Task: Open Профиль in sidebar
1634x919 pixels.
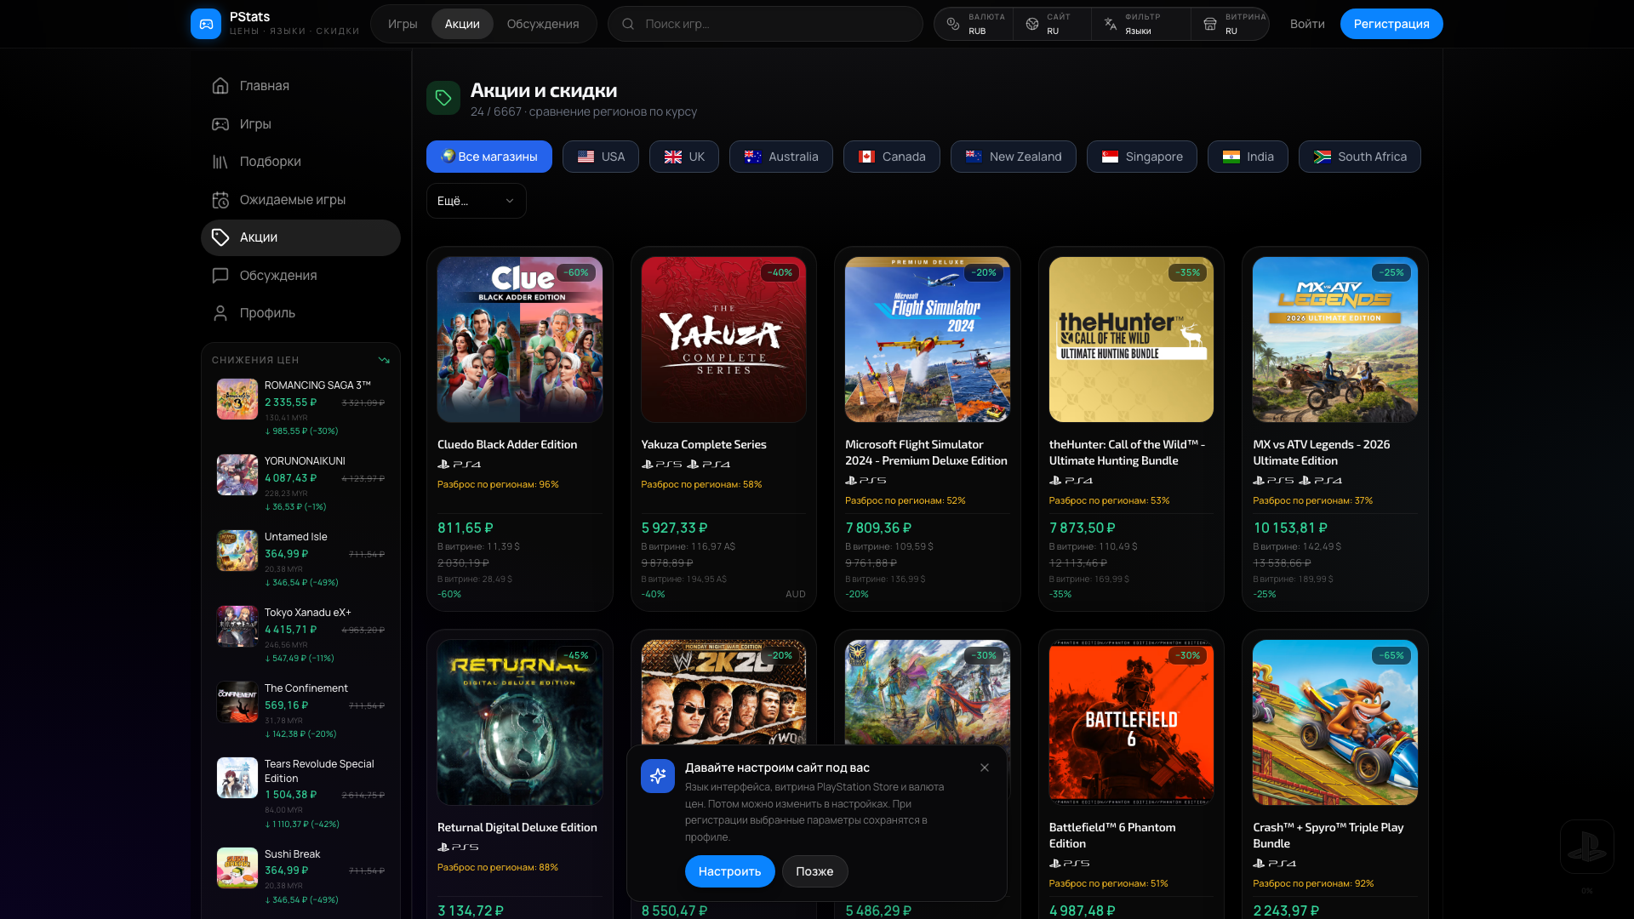Action: click(x=300, y=313)
